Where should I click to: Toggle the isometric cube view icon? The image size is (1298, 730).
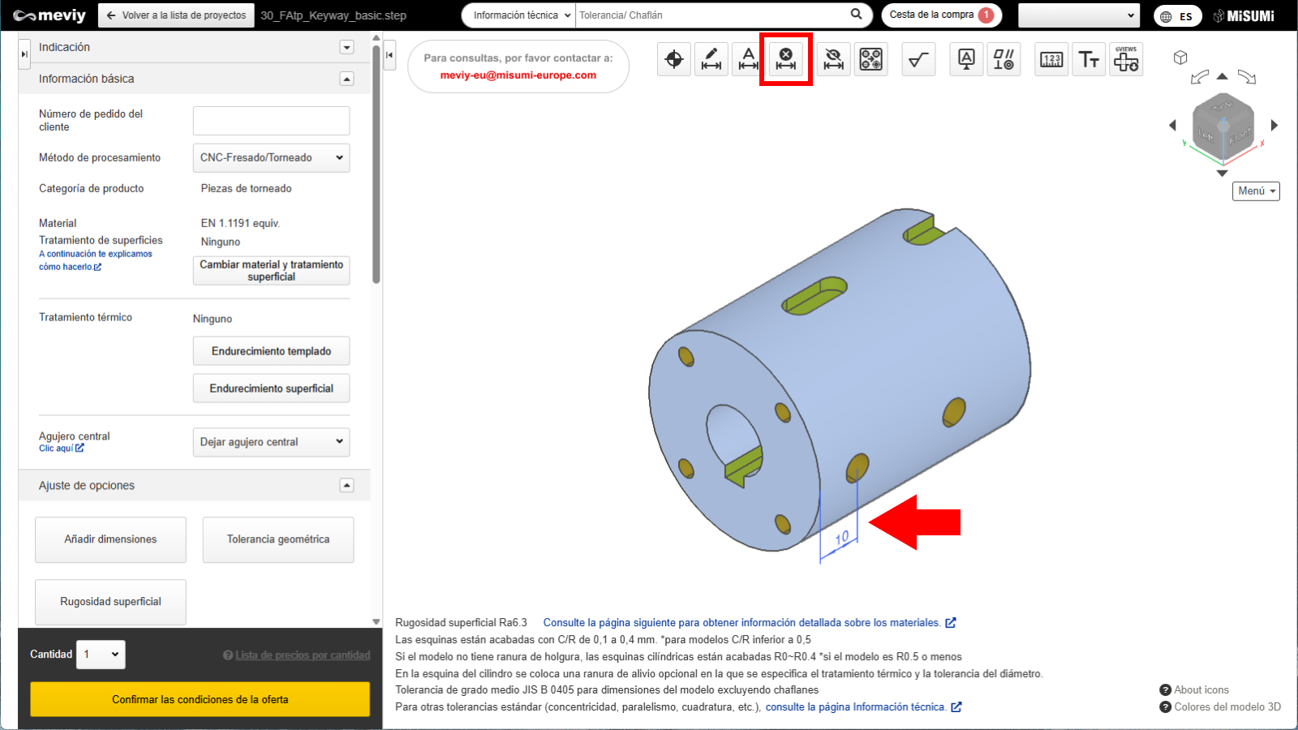pyautogui.click(x=1180, y=58)
